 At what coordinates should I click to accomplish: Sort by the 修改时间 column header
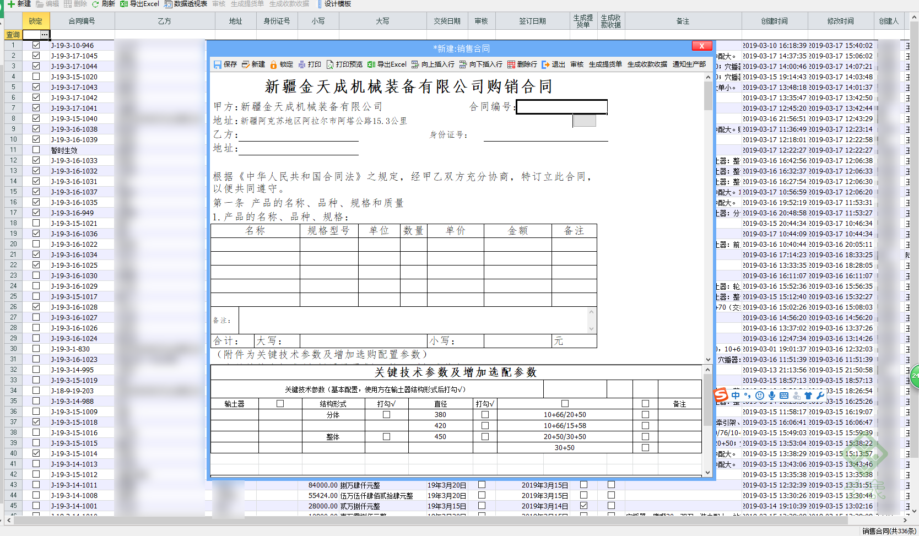[841, 21]
